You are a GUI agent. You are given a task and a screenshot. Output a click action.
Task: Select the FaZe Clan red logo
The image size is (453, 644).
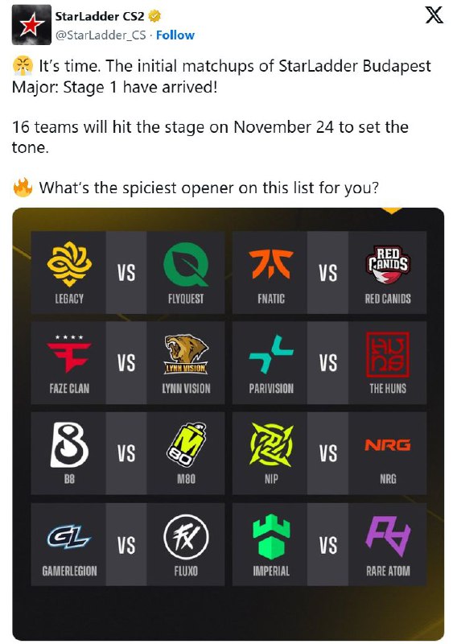[69, 353]
